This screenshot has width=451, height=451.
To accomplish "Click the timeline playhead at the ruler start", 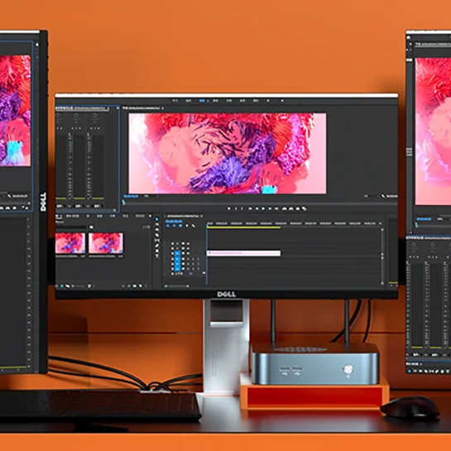I will 208,226.
